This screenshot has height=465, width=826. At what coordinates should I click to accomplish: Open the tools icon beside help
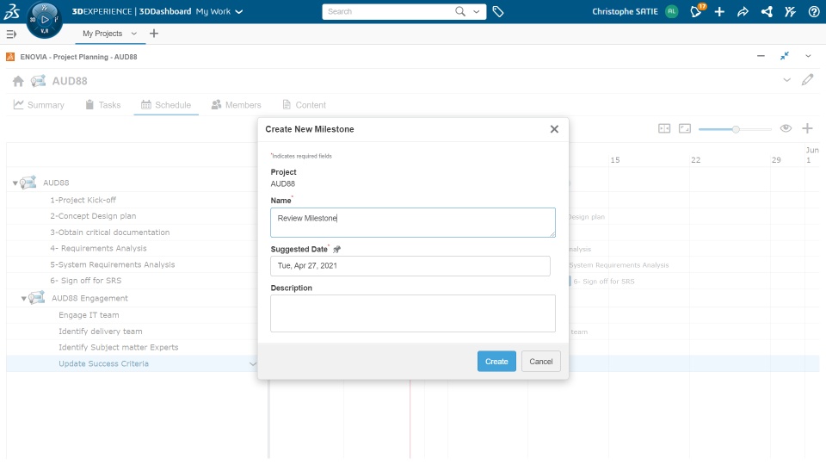coord(790,11)
